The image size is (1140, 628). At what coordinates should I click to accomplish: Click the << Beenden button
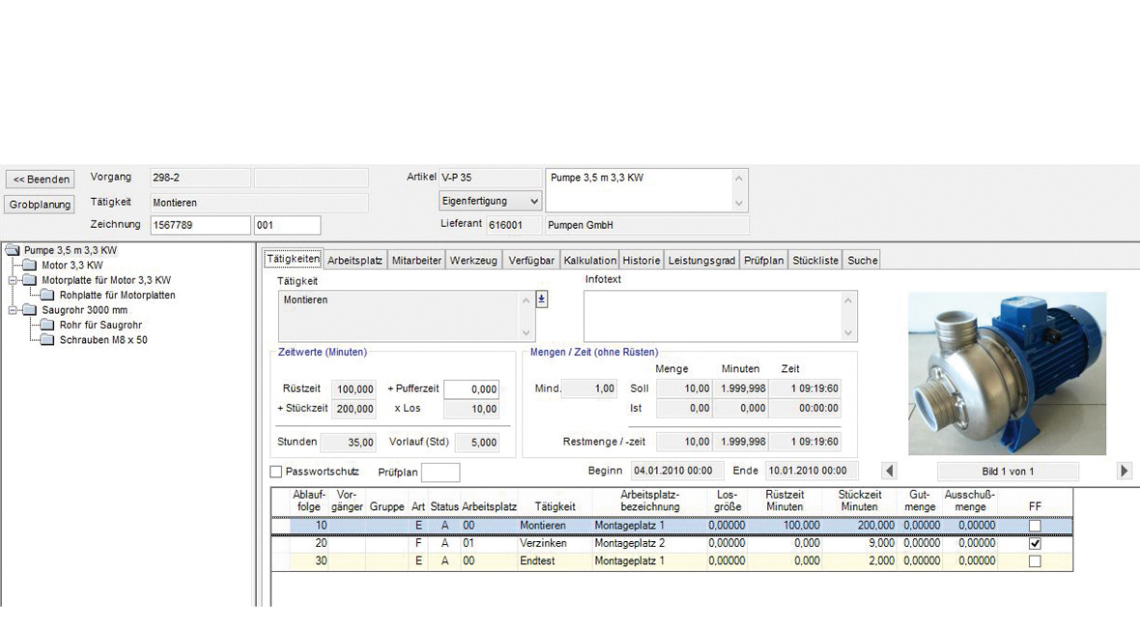[x=41, y=180]
